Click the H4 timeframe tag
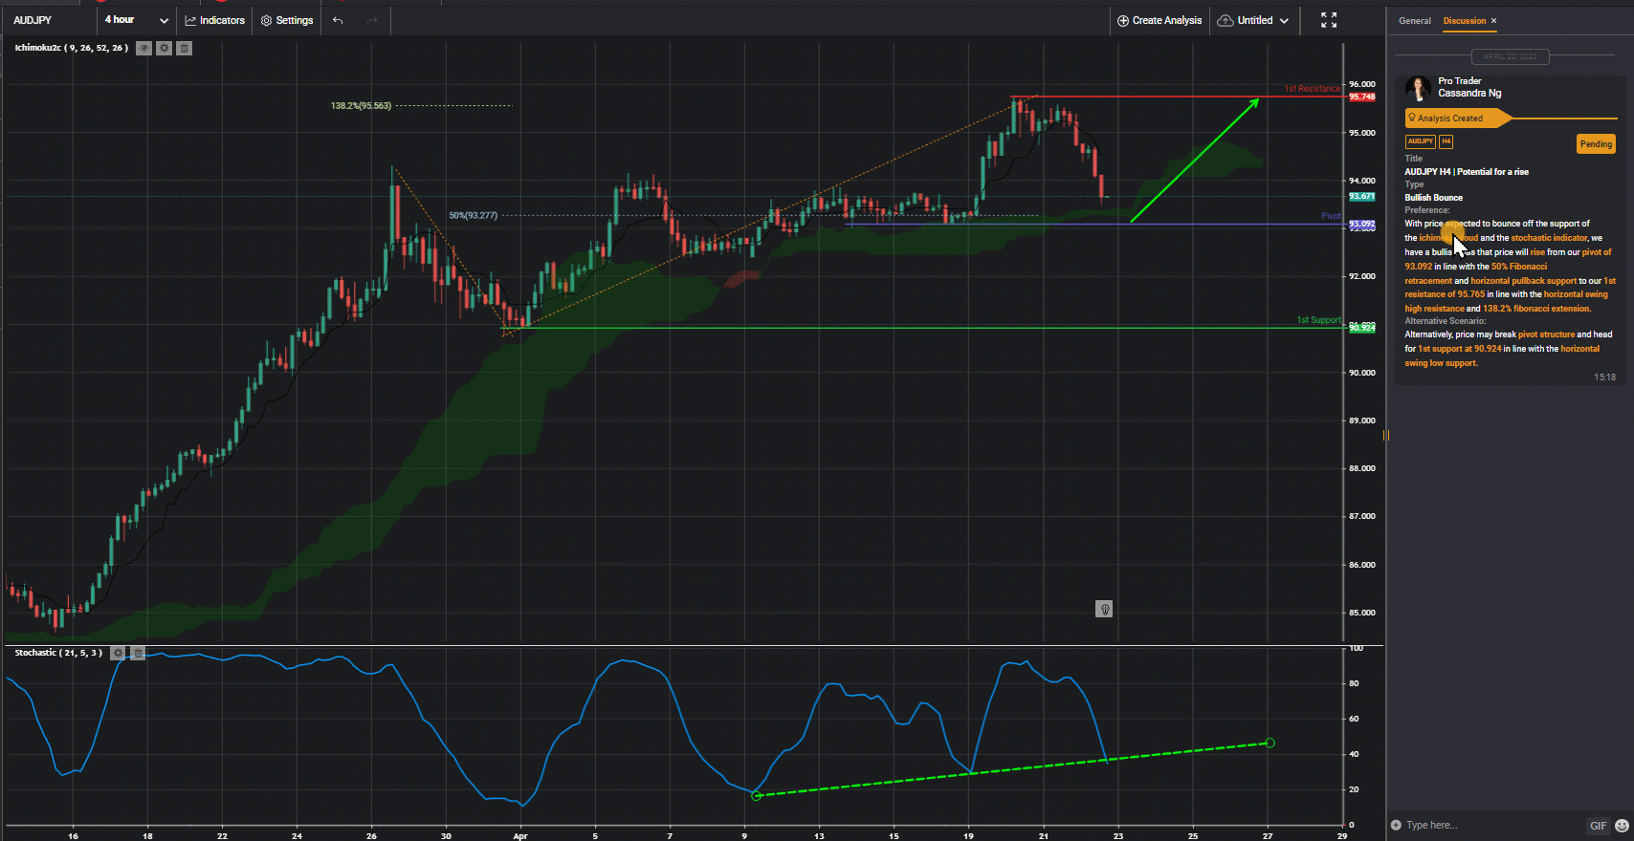 1446,141
